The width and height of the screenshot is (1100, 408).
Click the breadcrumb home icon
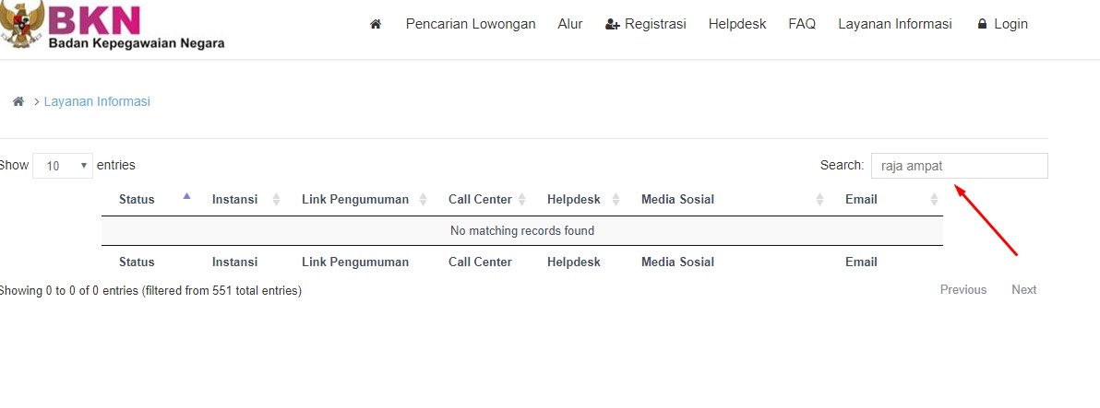18,101
